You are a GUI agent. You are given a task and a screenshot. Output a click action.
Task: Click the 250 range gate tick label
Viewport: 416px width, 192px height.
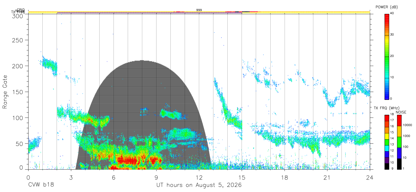(18, 40)
